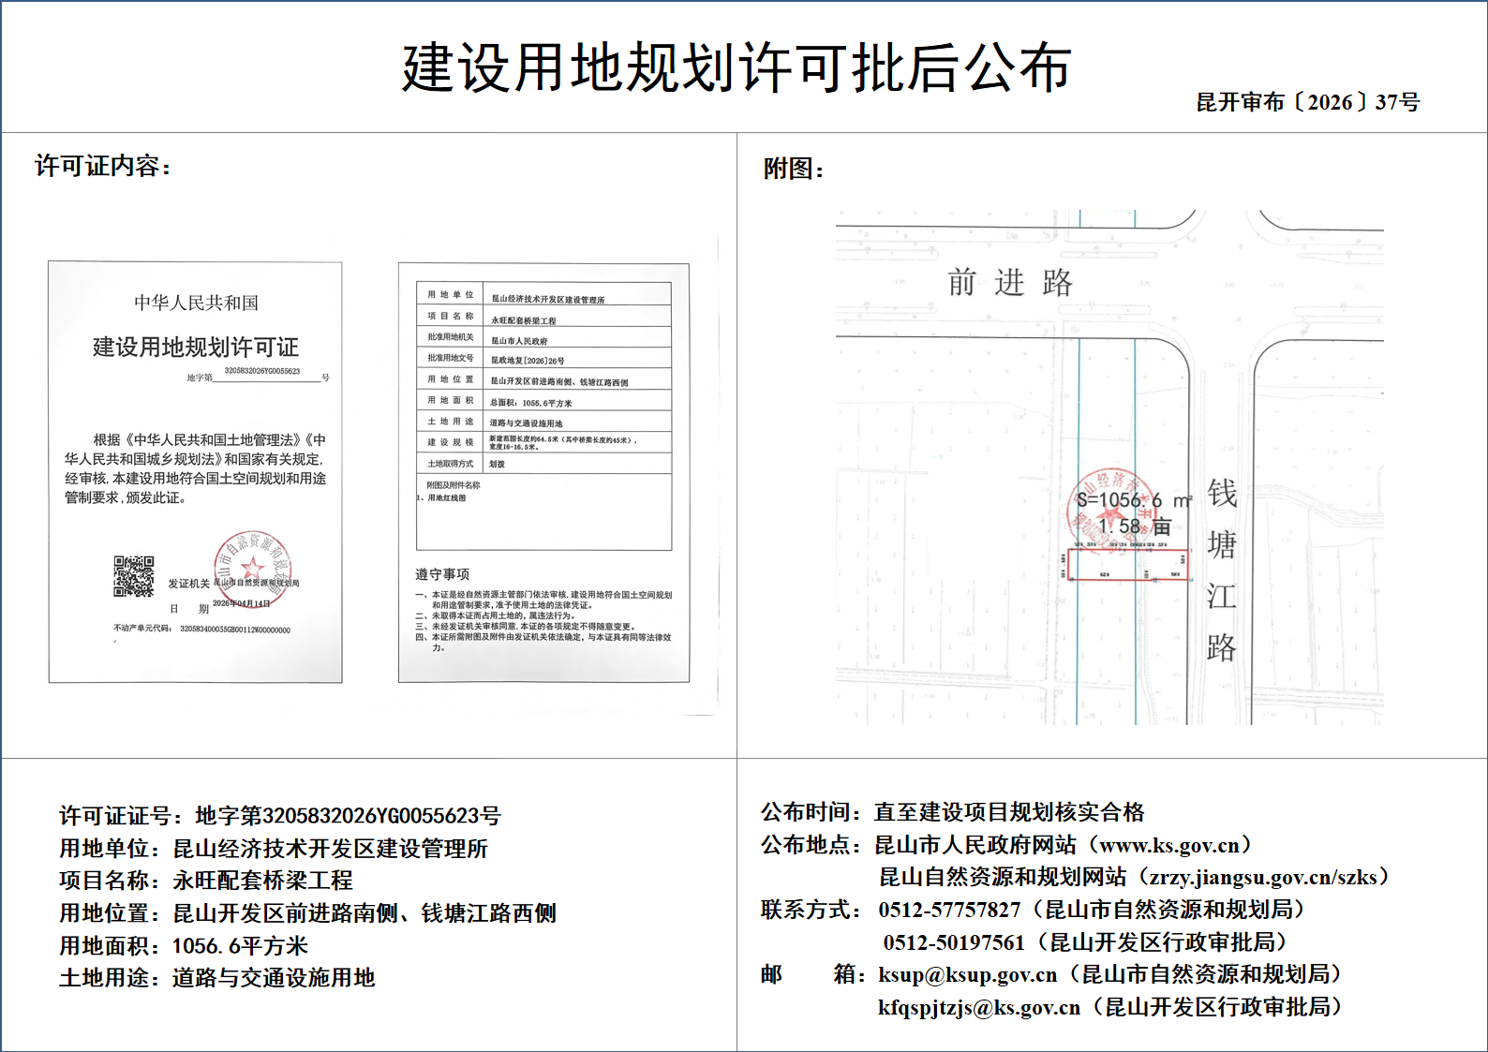
Task: Click the phone number 0512-50197561
Action: coord(954,942)
